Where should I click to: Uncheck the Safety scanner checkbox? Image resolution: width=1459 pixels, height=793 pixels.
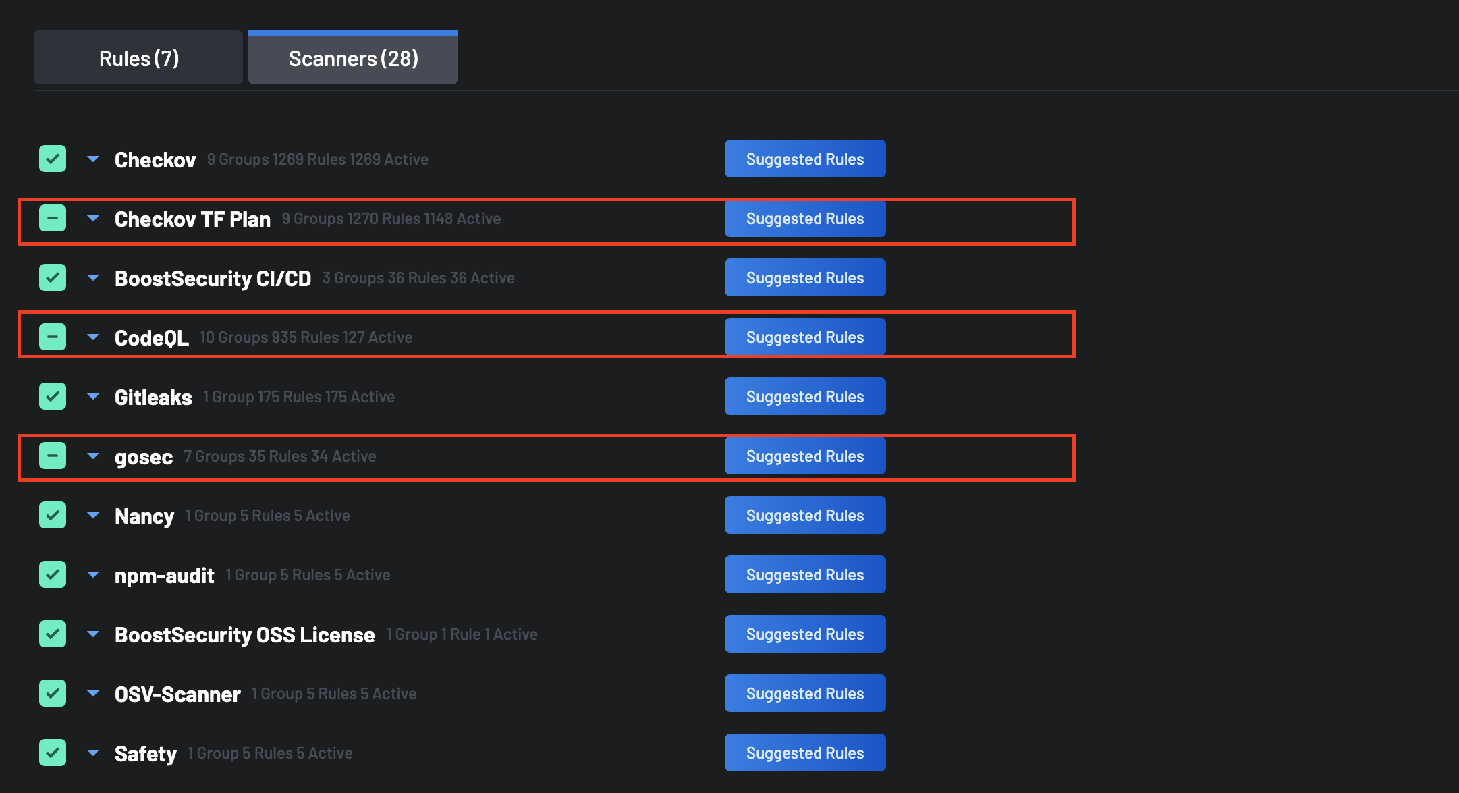pos(53,753)
